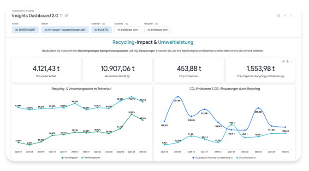309x171 pixels.
Task: Click the info icon beside Verwerteter Abfall
Action: pos(128,76)
